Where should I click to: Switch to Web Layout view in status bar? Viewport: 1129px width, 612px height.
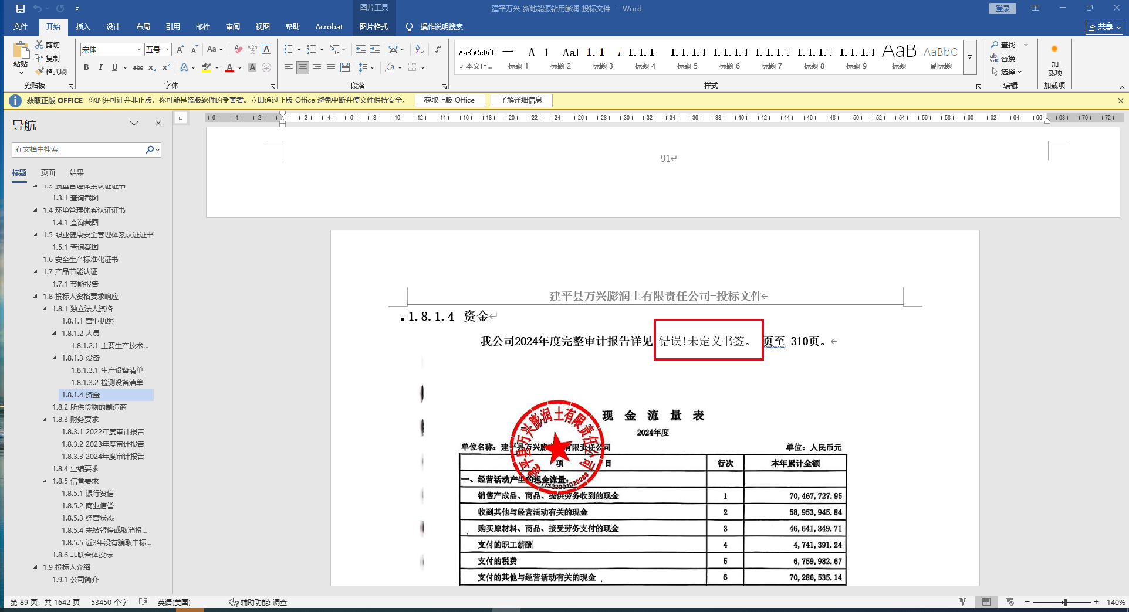click(1009, 602)
